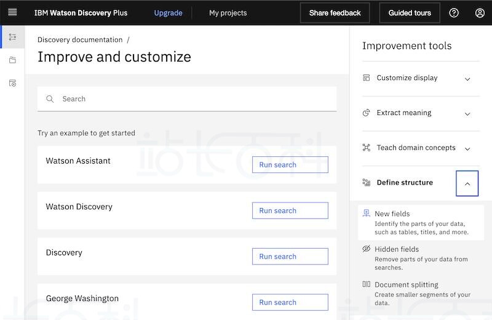Image resolution: width=492 pixels, height=320 pixels.
Task: Open Guided tours
Action: 410,13
